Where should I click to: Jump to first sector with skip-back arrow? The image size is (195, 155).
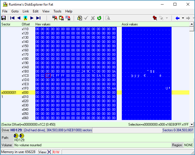click(x=12, y=18)
